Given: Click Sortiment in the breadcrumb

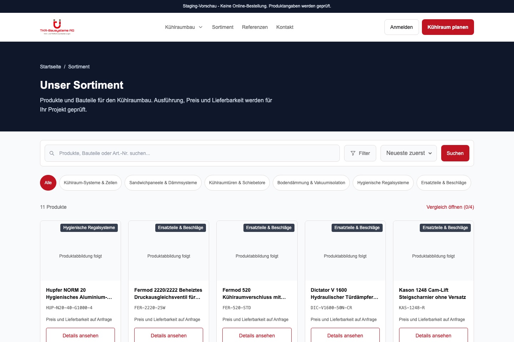Looking at the screenshot, I should click(x=79, y=67).
